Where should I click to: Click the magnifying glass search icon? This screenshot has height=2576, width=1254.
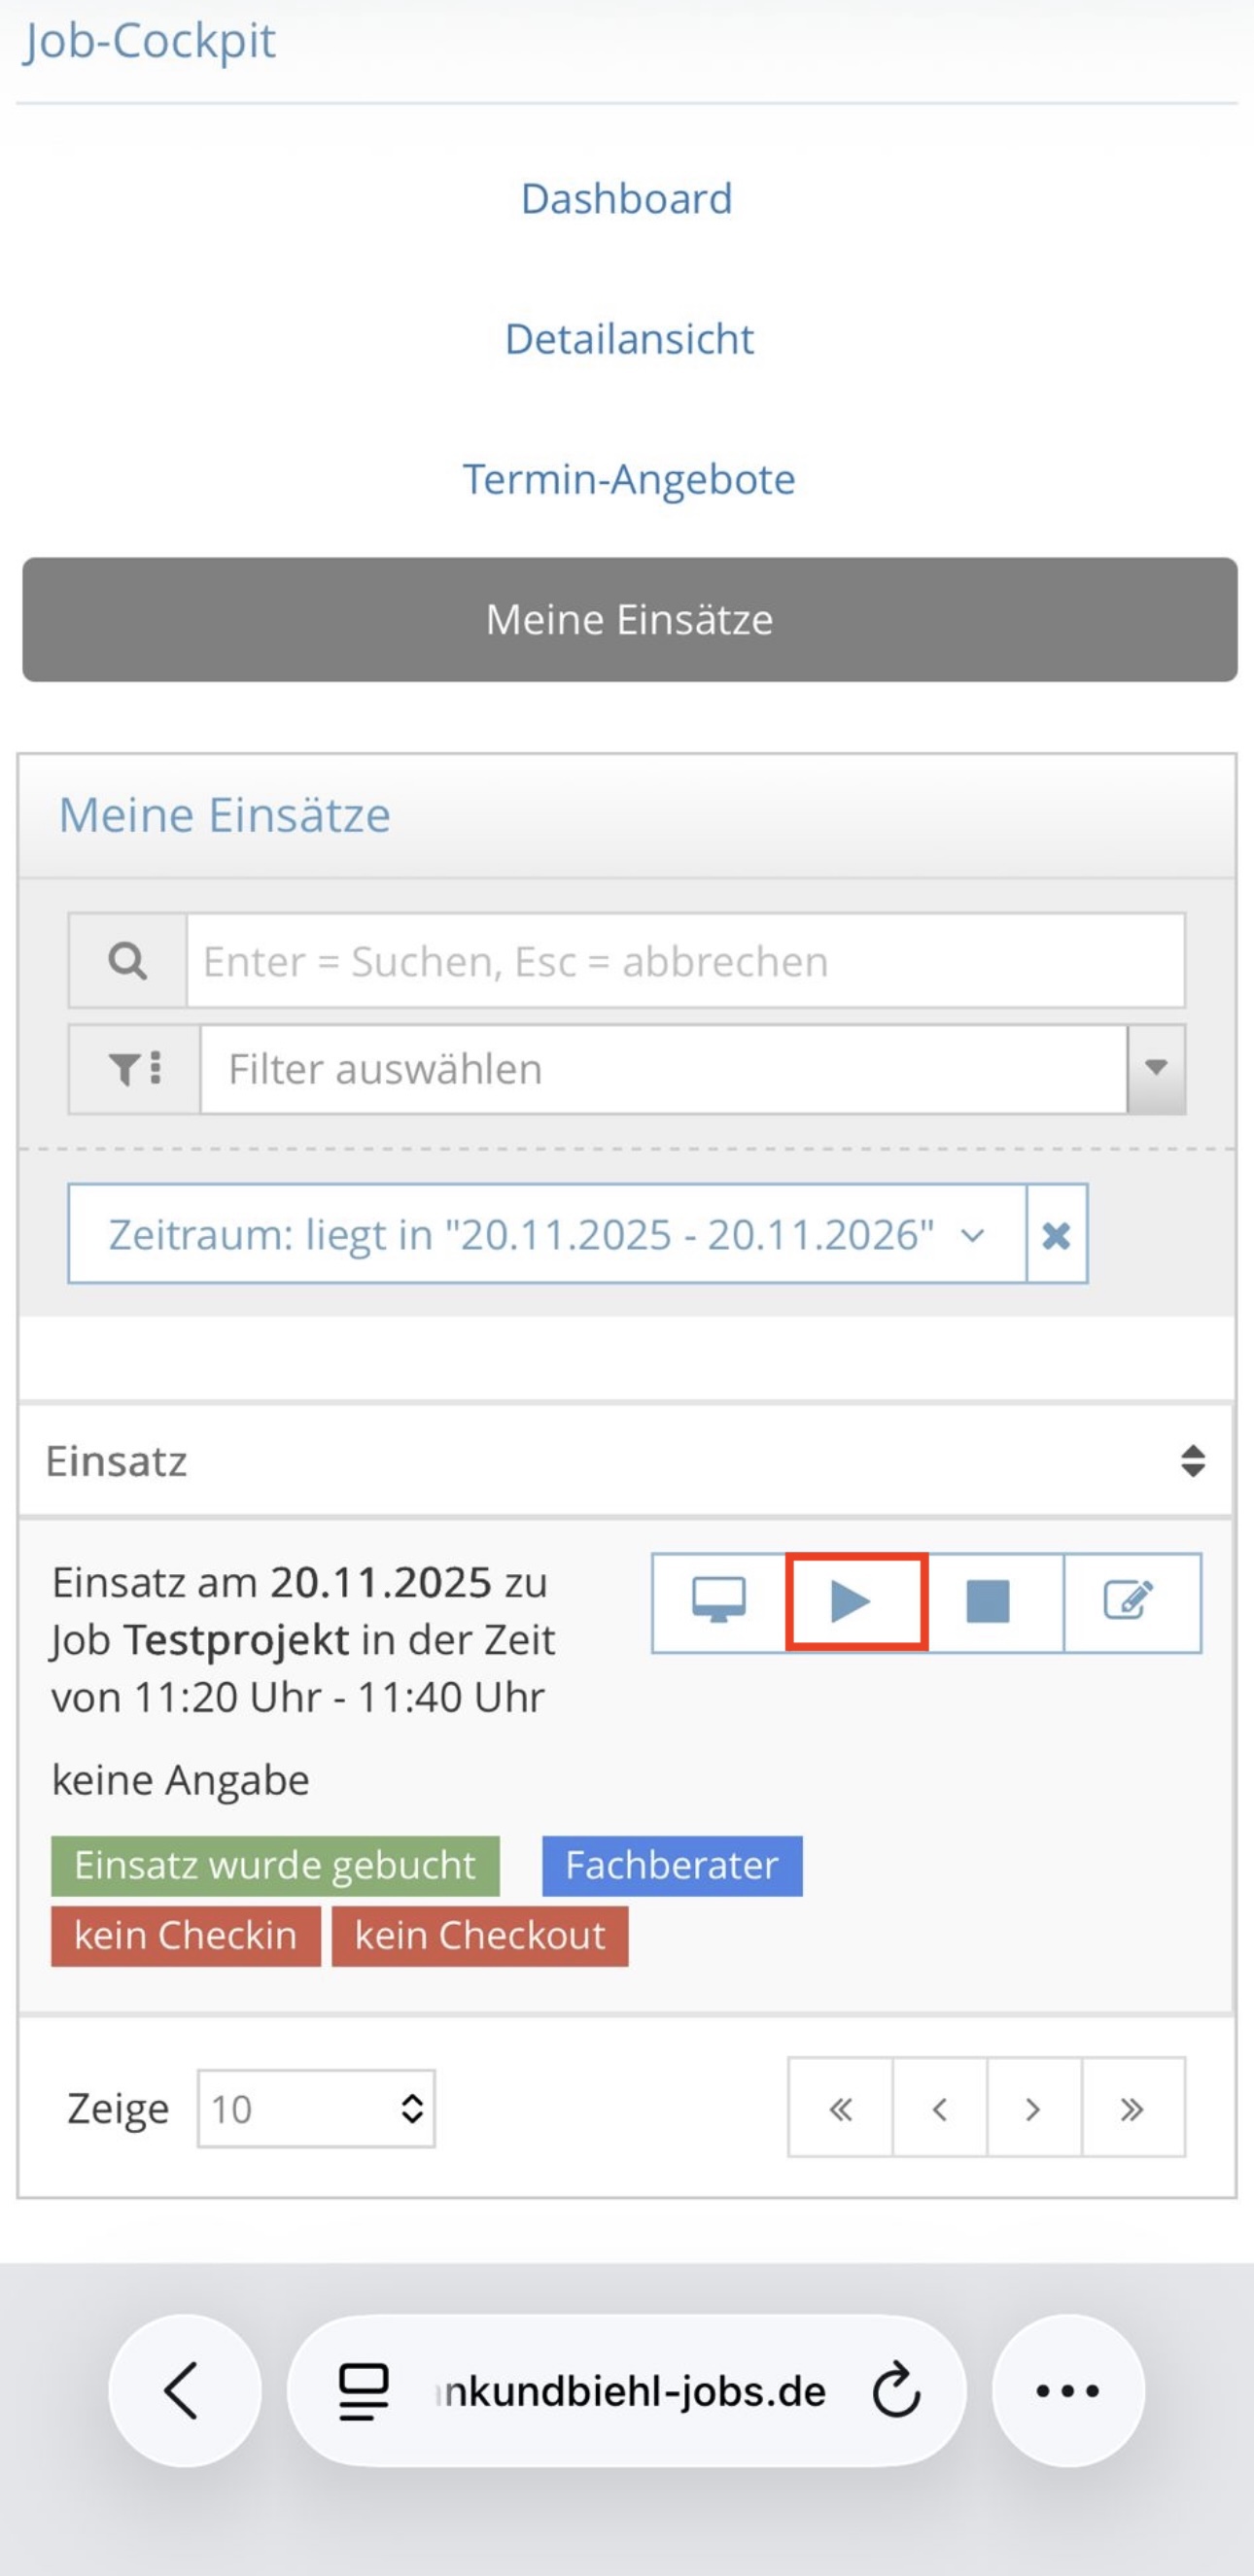(x=127, y=961)
